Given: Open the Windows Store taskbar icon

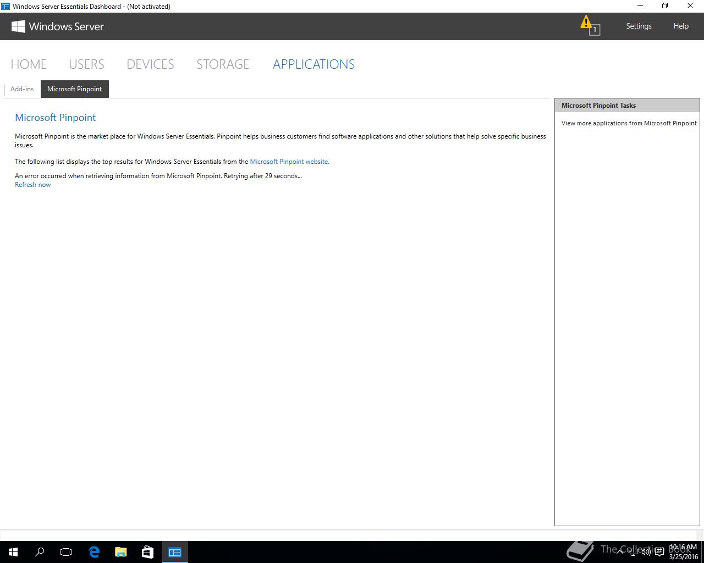Looking at the screenshot, I should (x=147, y=552).
